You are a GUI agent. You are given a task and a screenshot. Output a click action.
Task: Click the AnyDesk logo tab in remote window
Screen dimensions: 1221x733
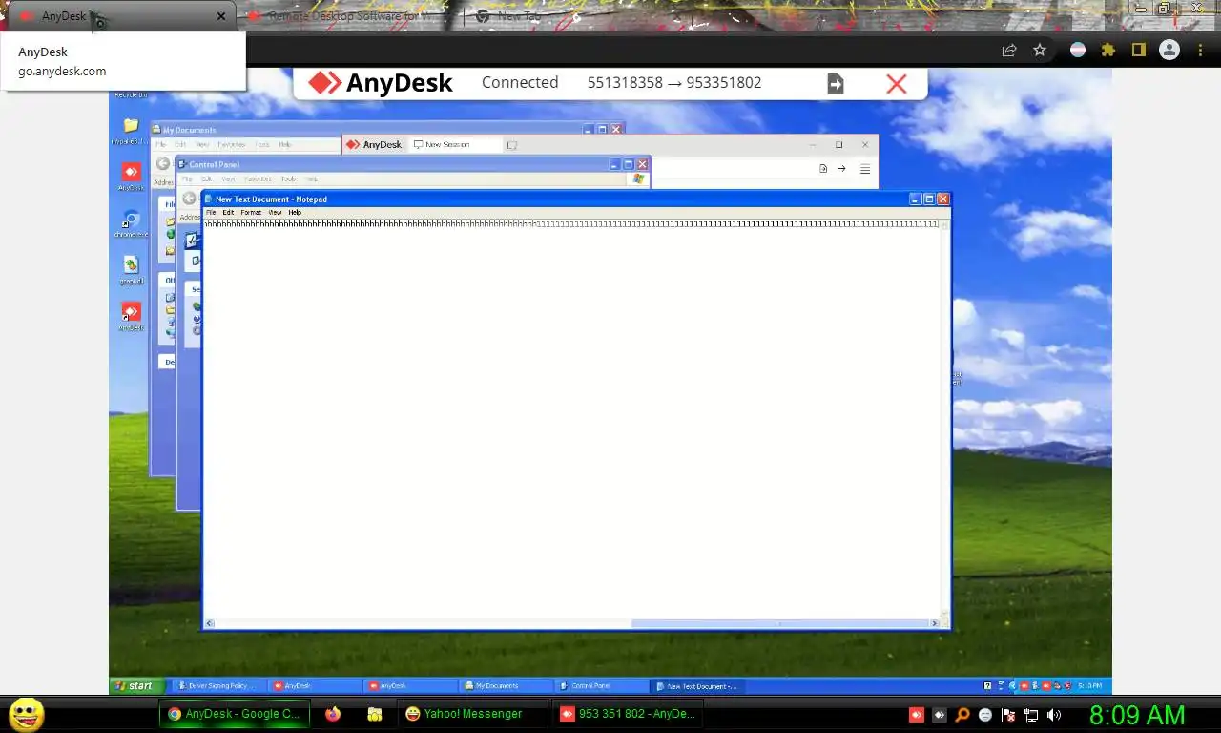coord(374,144)
